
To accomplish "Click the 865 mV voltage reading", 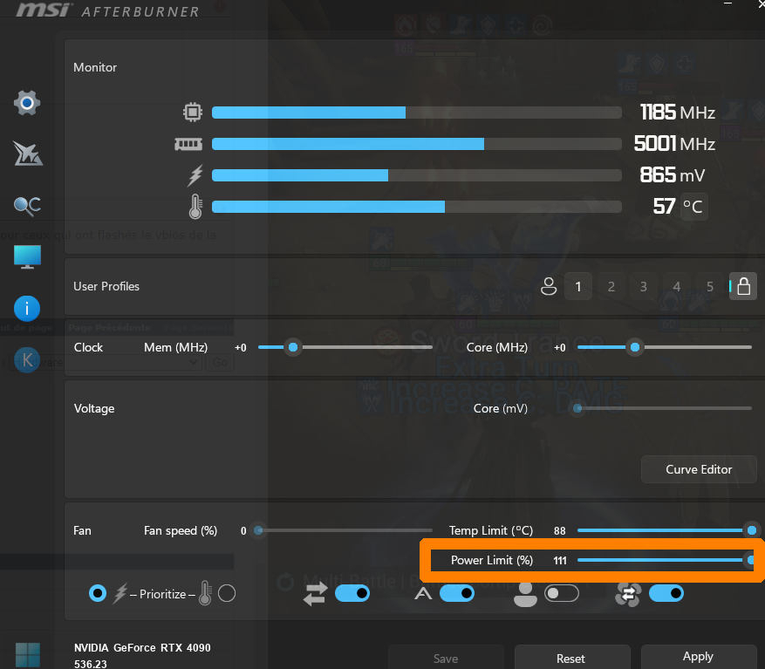I will pyautogui.click(x=673, y=175).
